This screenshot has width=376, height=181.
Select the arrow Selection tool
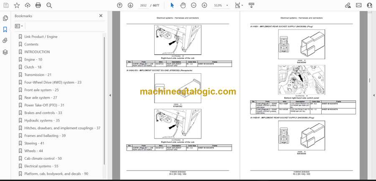(172, 5)
